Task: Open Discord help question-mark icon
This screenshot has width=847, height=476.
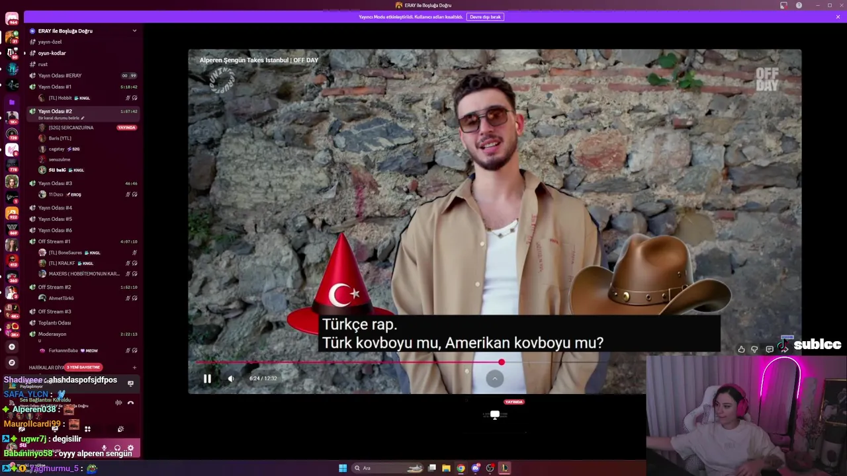Action: click(799, 5)
